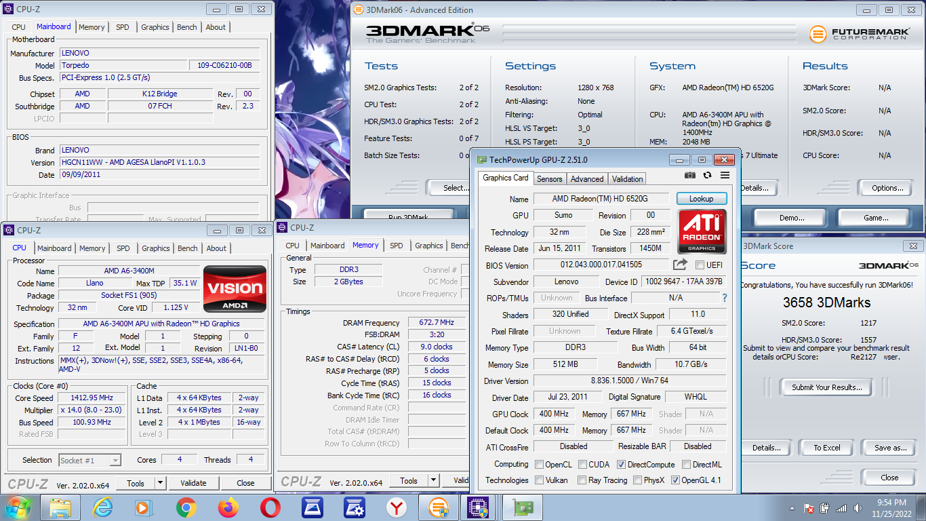Switch to the Sensors tab in GPU-Z
Screen dimensions: 926x521
[x=549, y=179]
